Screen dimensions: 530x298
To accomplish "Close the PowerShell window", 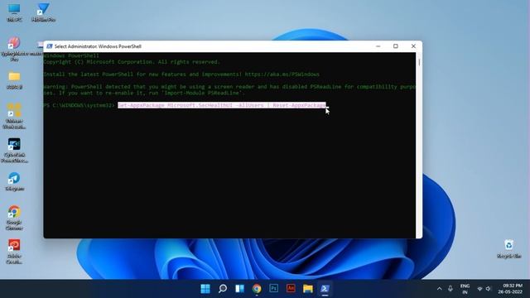I will pos(413,46).
